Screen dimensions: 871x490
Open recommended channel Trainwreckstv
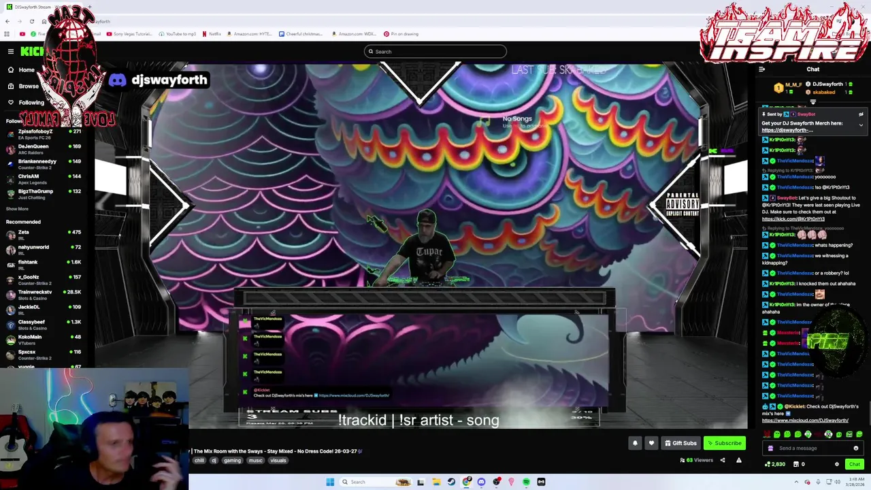pyautogui.click(x=42, y=295)
